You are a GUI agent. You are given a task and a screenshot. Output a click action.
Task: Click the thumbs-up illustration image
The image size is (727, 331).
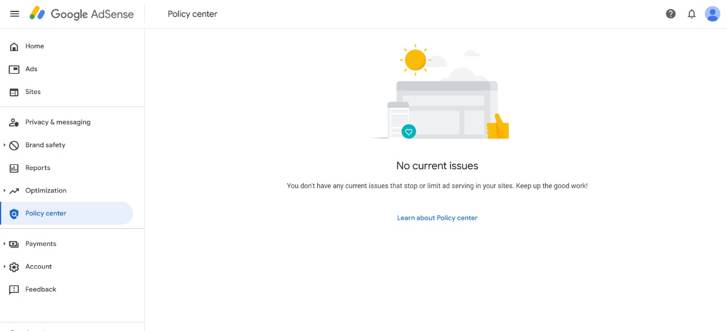[x=498, y=126]
